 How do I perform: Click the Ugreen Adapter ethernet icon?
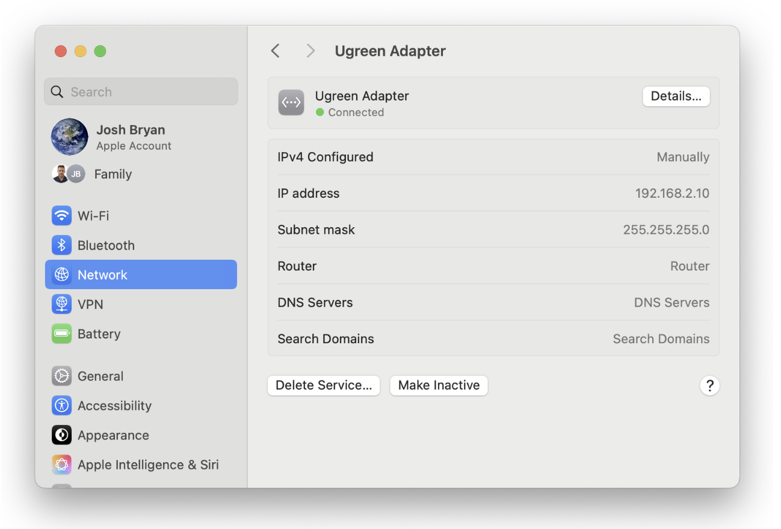coord(291,103)
